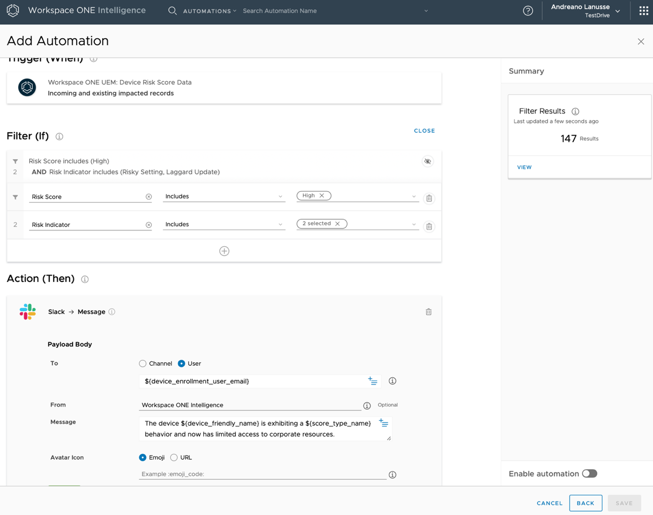Click the CLOSE filter link
The width and height of the screenshot is (653, 515).
coord(424,131)
